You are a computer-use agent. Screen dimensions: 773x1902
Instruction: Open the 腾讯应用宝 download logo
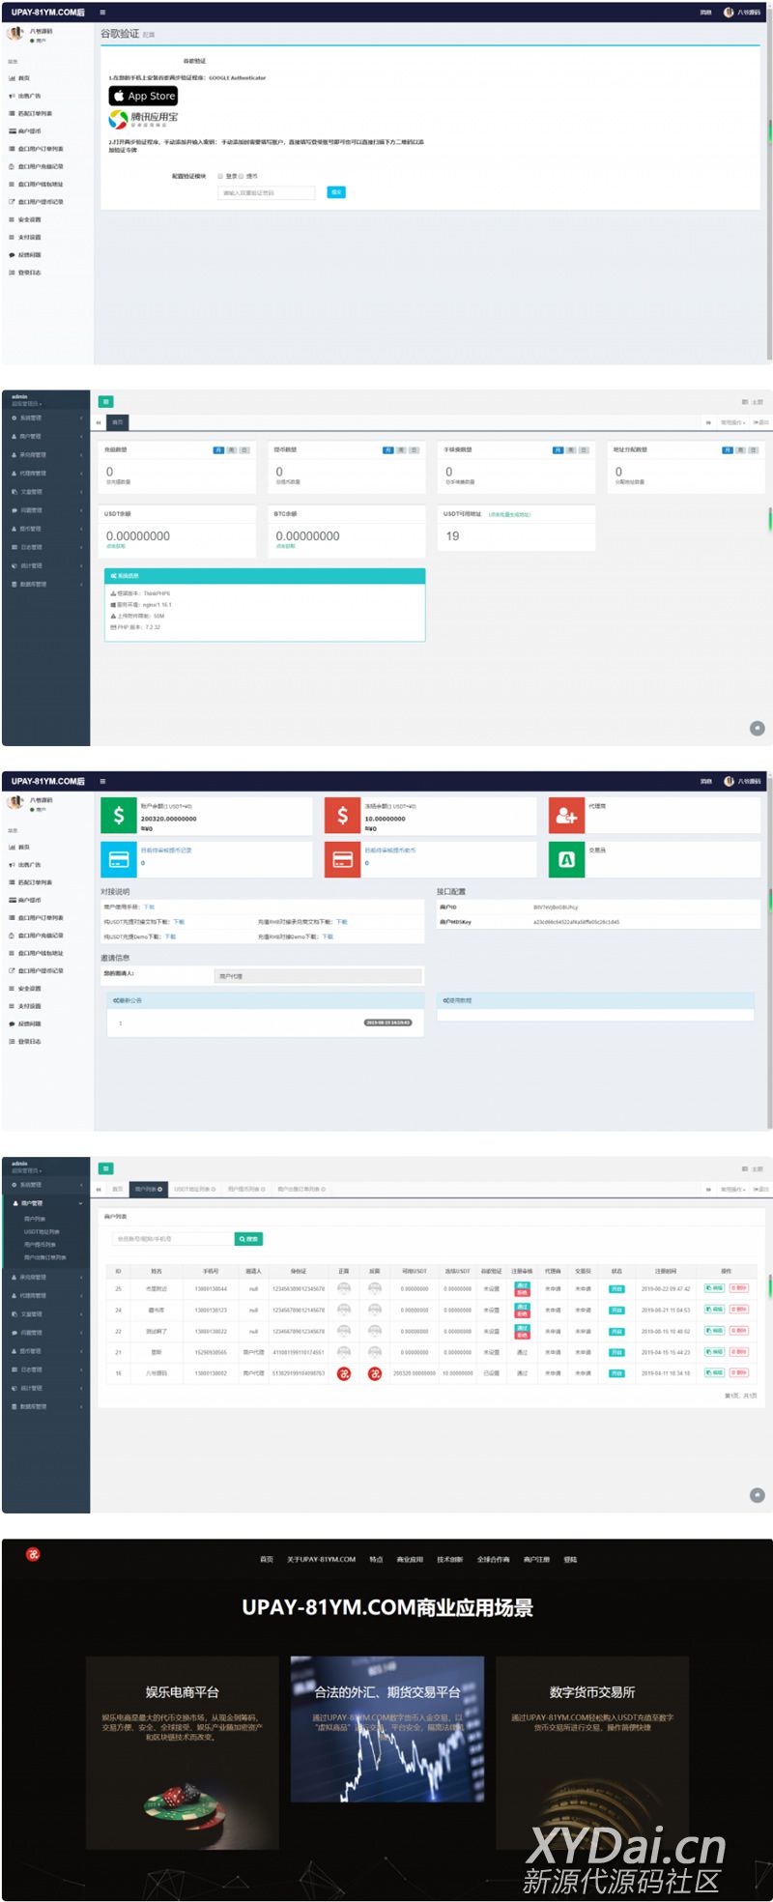[x=143, y=119]
